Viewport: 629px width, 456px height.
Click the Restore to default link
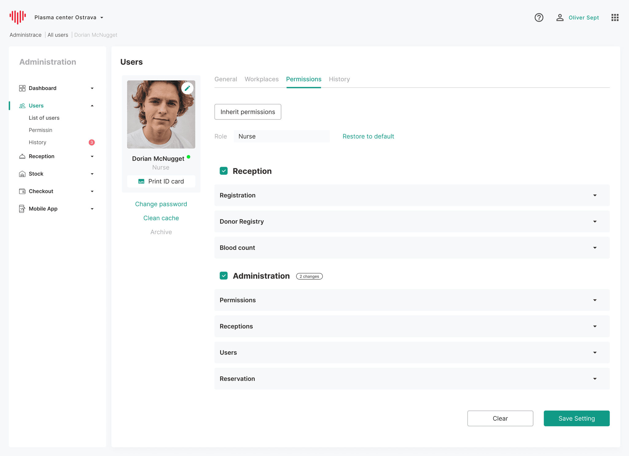pos(368,136)
